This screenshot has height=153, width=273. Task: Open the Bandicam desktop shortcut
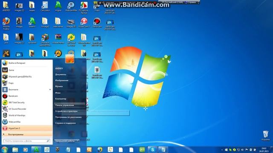(x=97, y=23)
